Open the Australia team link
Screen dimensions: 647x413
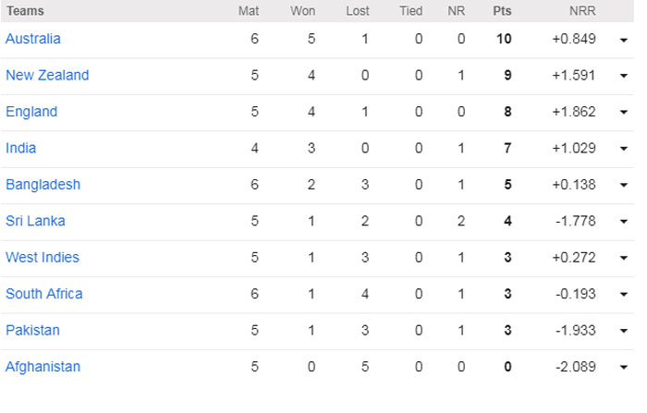tap(33, 39)
